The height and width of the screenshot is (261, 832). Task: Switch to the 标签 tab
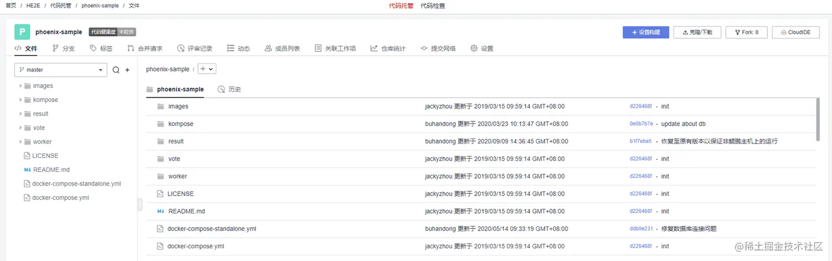point(101,48)
